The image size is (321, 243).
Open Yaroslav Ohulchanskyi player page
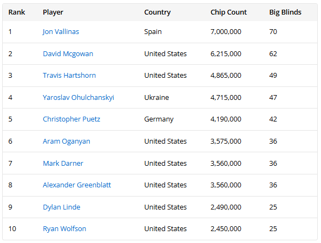[x=78, y=98]
